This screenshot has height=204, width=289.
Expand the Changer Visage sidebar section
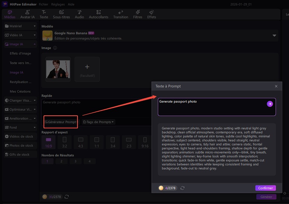[x=20, y=101]
